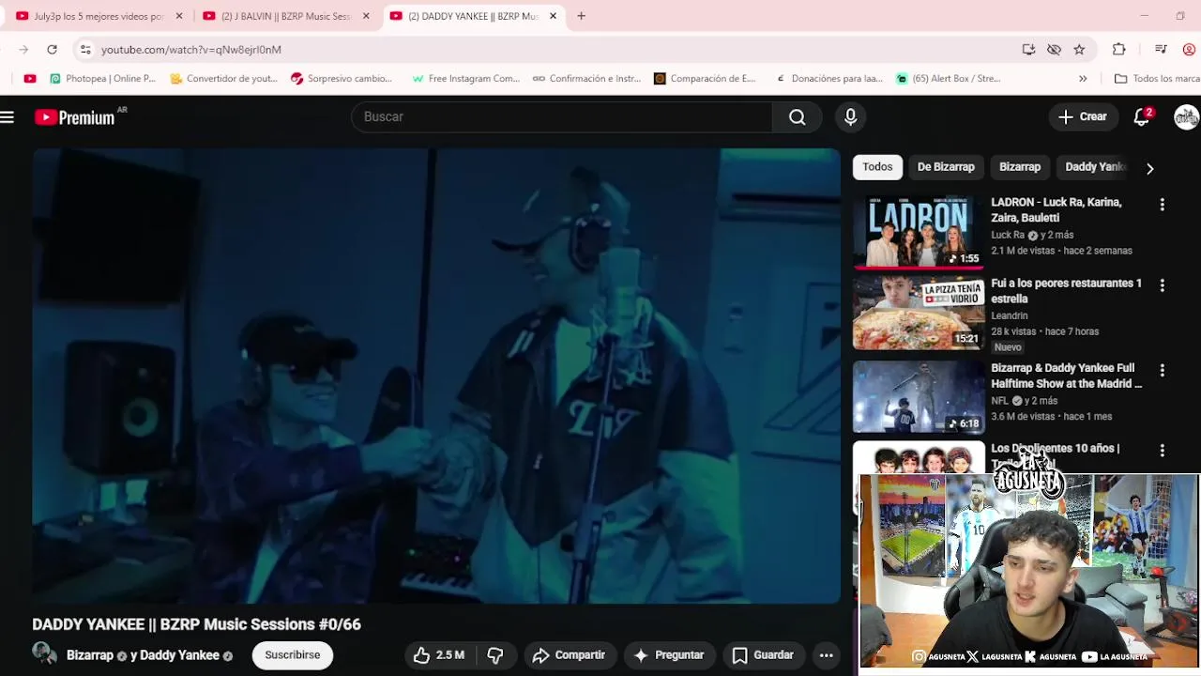This screenshot has width=1201, height=676.
Task: Click the Crear button
Action: point(1083,116)
